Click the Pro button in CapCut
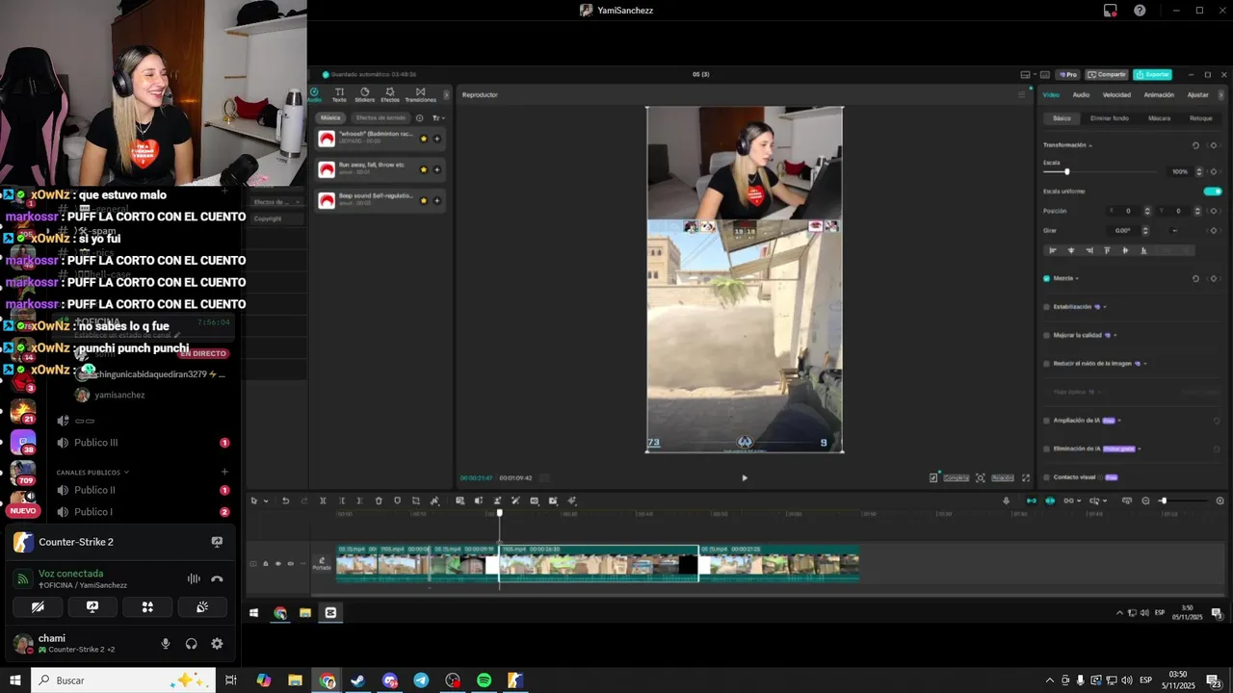 pyautogui.click(x=1068, y=74)
